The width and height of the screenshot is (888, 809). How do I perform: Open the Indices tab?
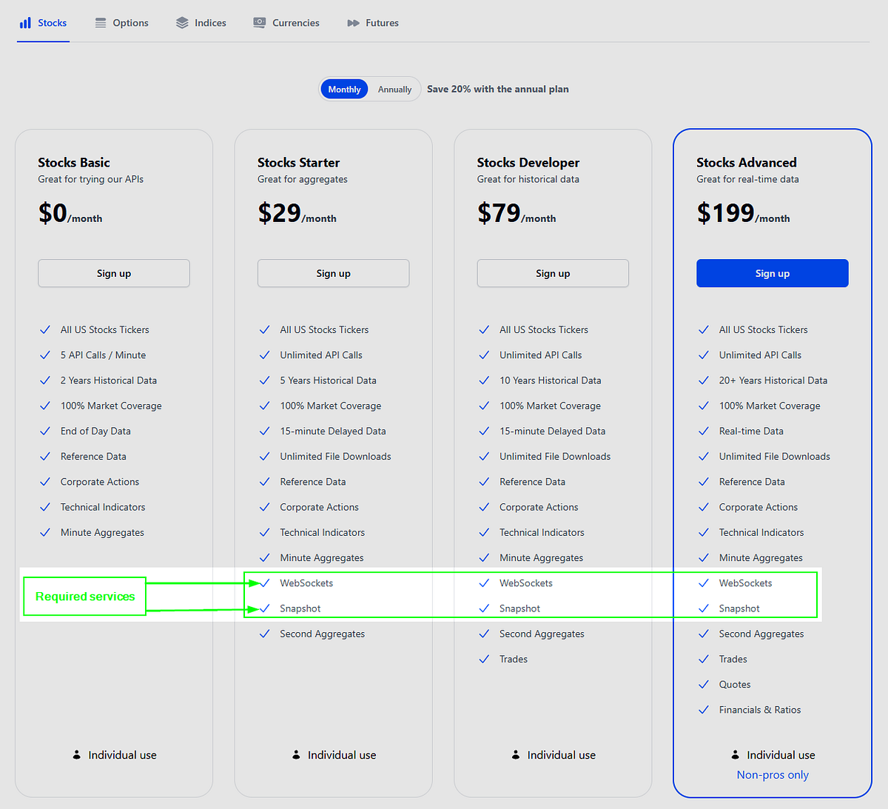click(210, 23)
